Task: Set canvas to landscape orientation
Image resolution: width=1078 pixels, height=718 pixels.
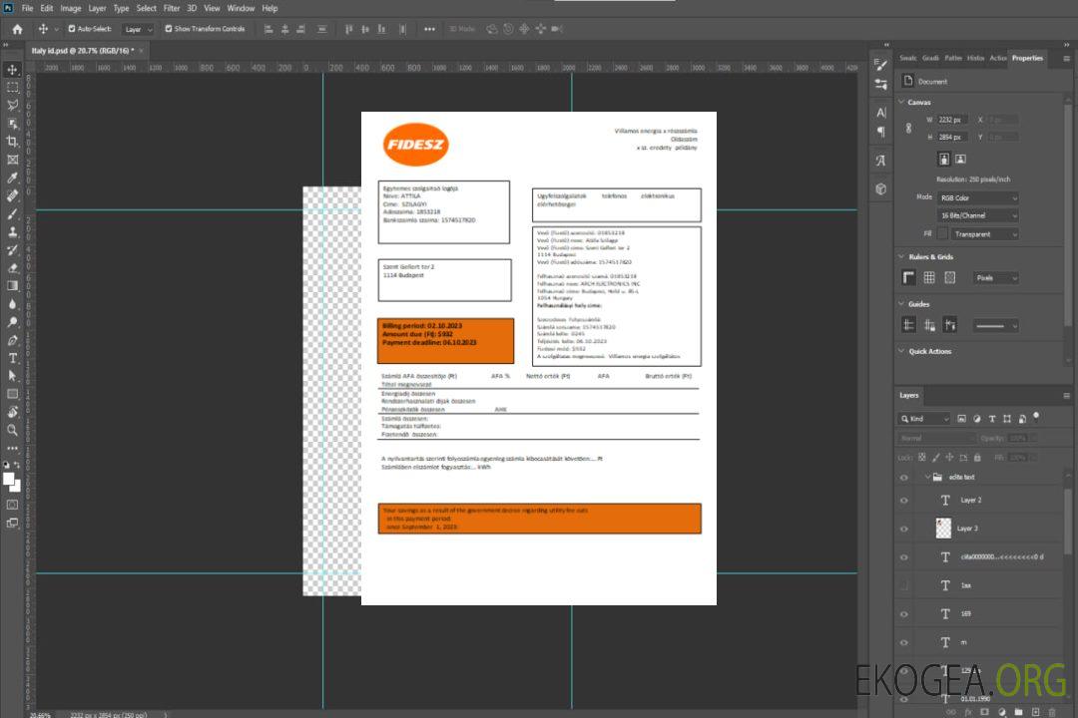Action: [960, 160]
